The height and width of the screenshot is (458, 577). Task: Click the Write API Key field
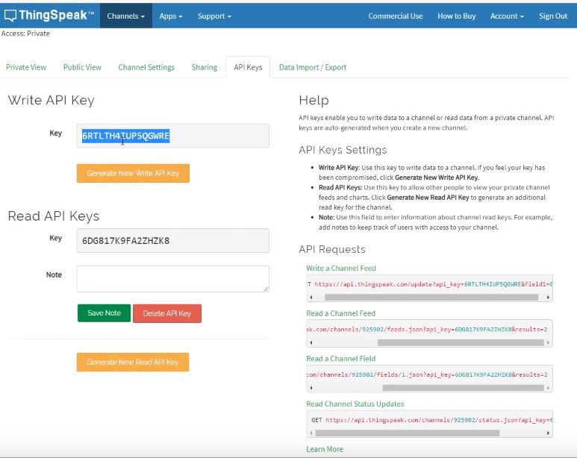173,136
